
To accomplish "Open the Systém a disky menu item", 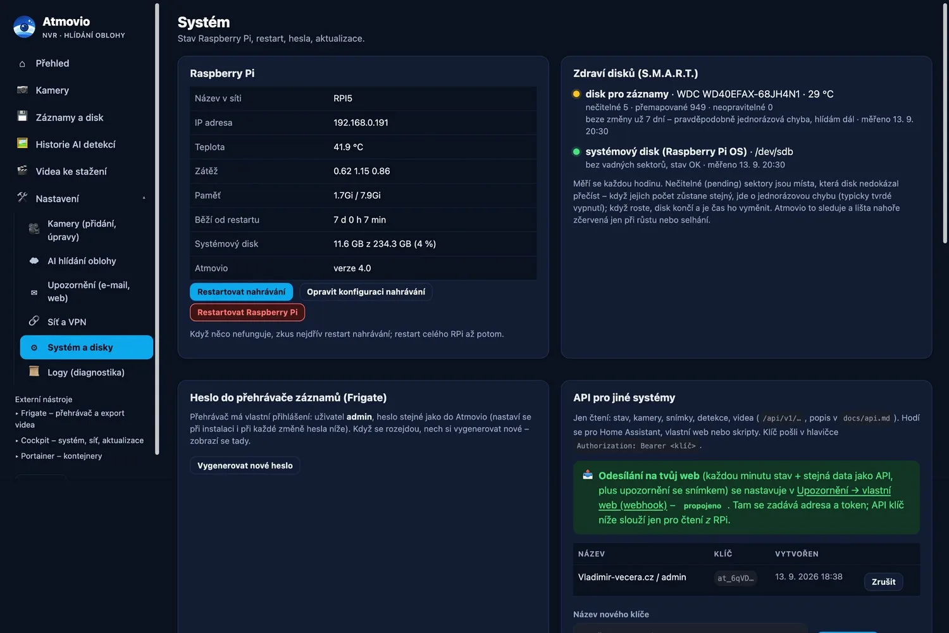I will 87,348.
